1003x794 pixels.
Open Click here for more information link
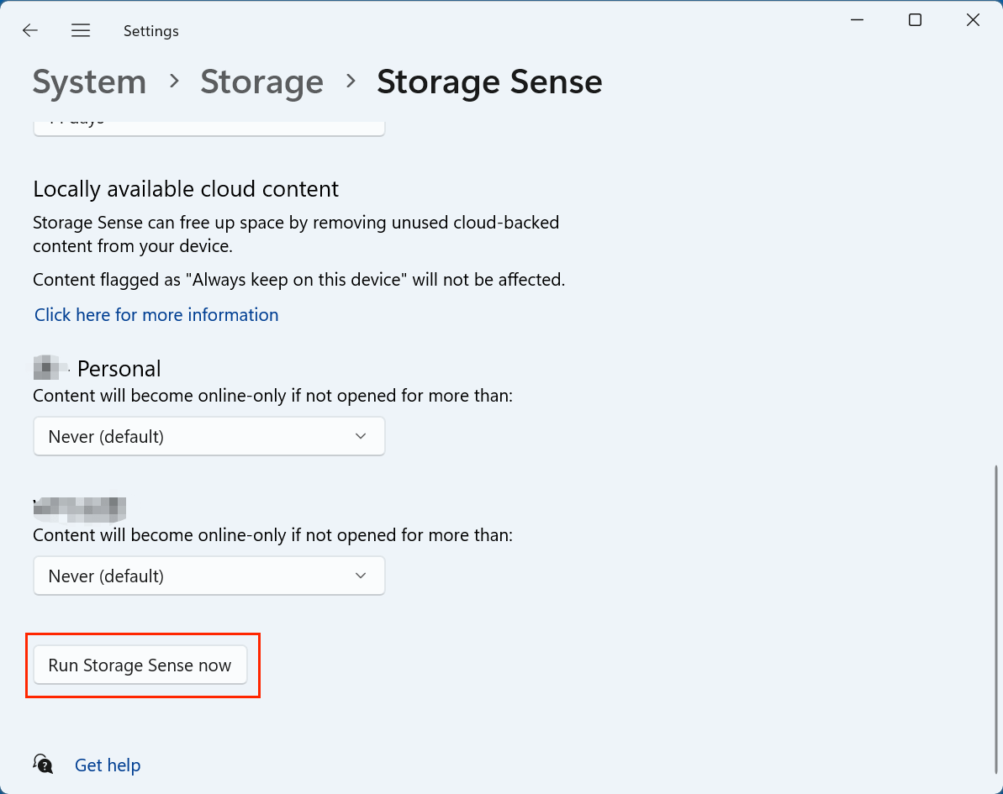(156, 314)
